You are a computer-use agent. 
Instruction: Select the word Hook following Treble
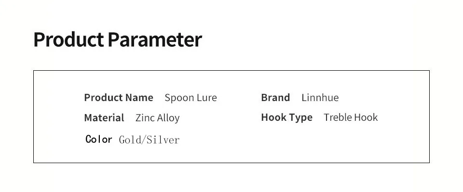click(x=366, y=117)
